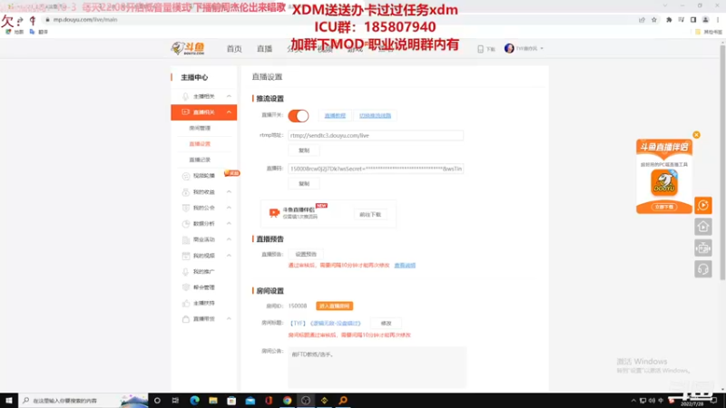The image size is (726, 408).
Task: Click the browser address bar URL
Action: tap(85, 20)
